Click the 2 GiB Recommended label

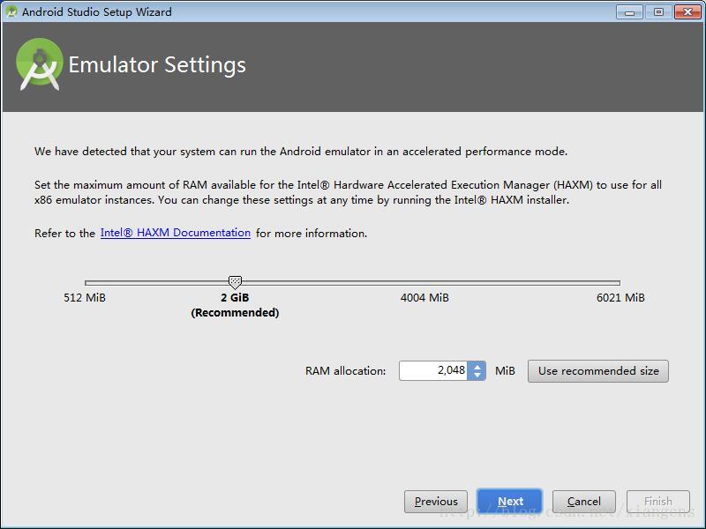coord(235,305)
